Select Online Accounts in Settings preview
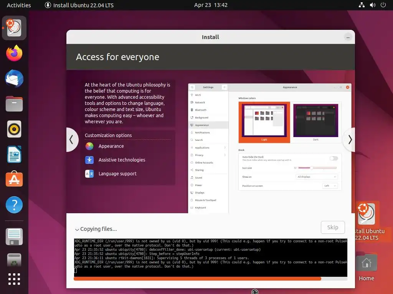Screen dimensions: 393x294 pyautogui.click(x=208, y=162)
